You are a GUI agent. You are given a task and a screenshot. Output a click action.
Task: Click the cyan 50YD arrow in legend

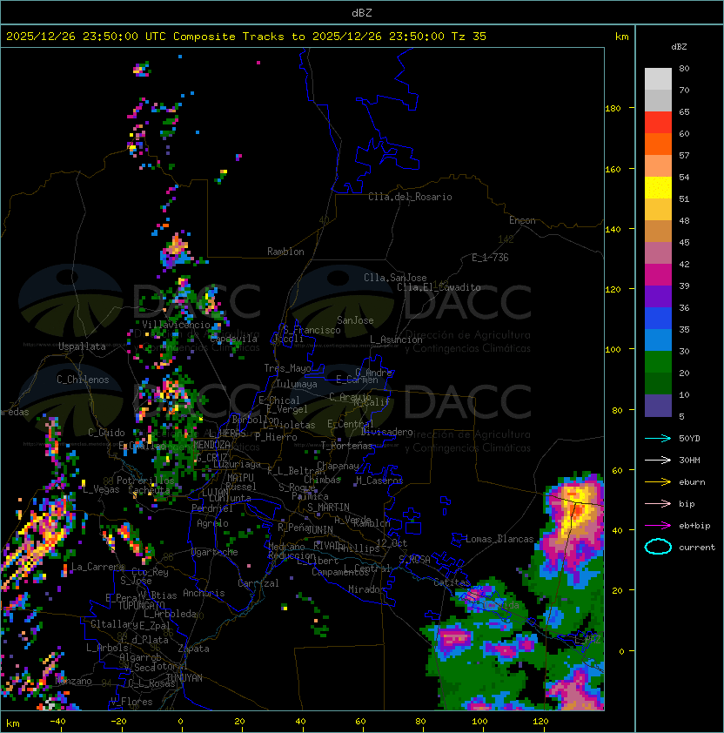click(x=658, y=439)
